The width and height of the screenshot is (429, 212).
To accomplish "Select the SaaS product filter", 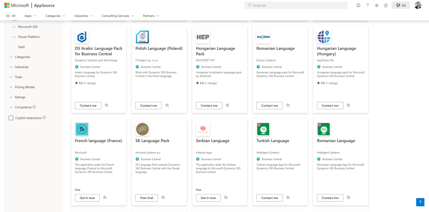I will pos(22,47).
